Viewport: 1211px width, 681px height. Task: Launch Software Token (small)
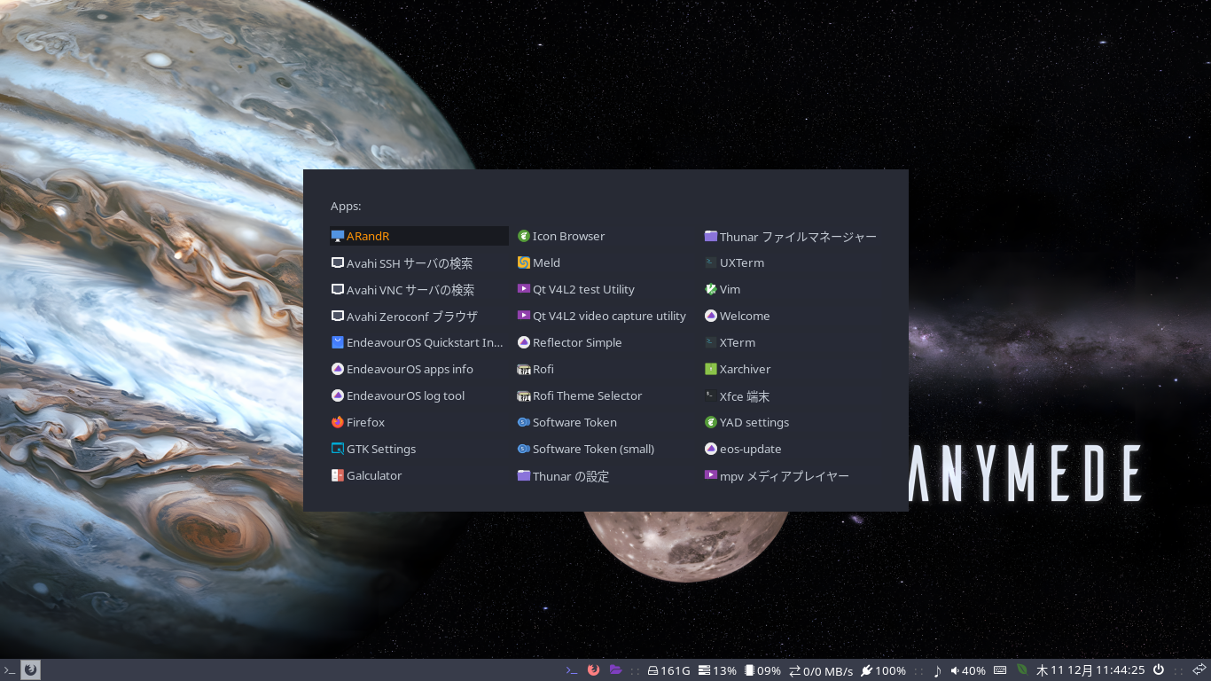coord(606,449)
